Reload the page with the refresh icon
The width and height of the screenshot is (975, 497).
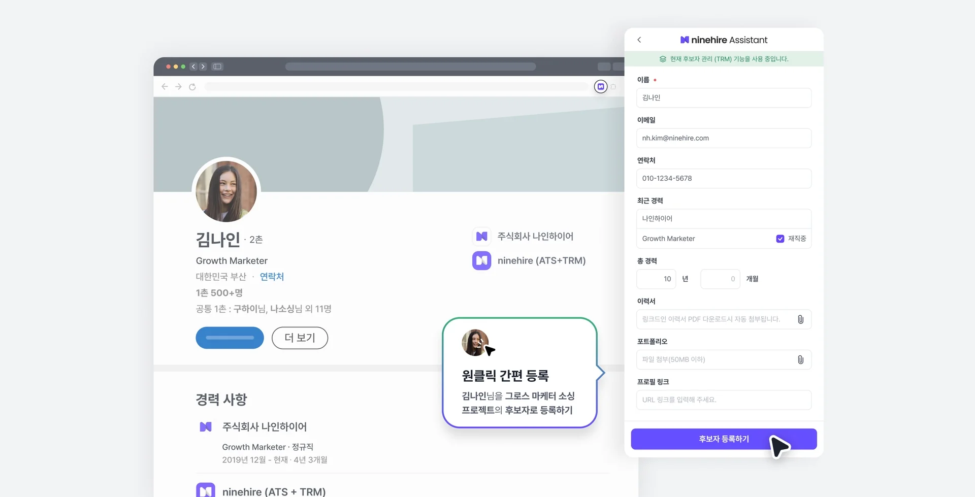coord(192,87)
